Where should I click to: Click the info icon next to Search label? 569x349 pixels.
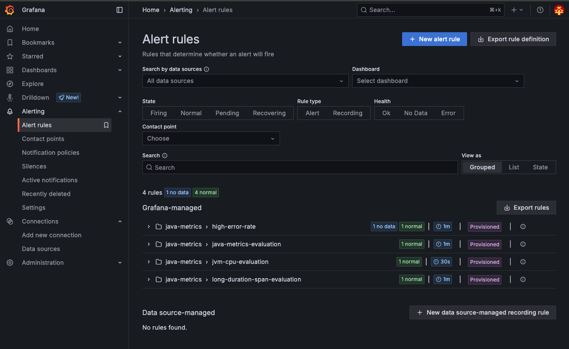165,156
